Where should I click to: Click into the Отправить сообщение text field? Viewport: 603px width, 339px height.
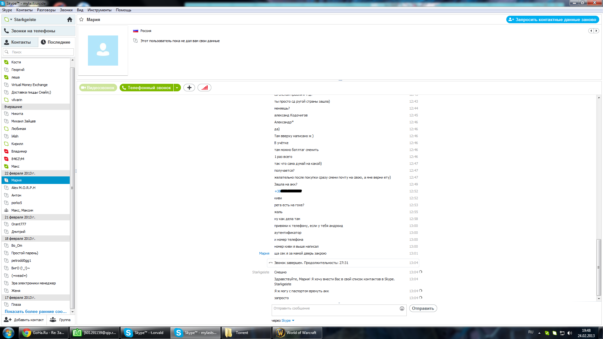334,310
